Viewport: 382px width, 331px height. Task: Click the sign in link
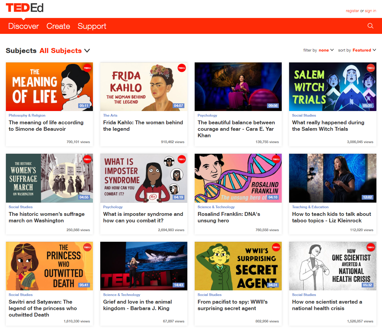371,11
